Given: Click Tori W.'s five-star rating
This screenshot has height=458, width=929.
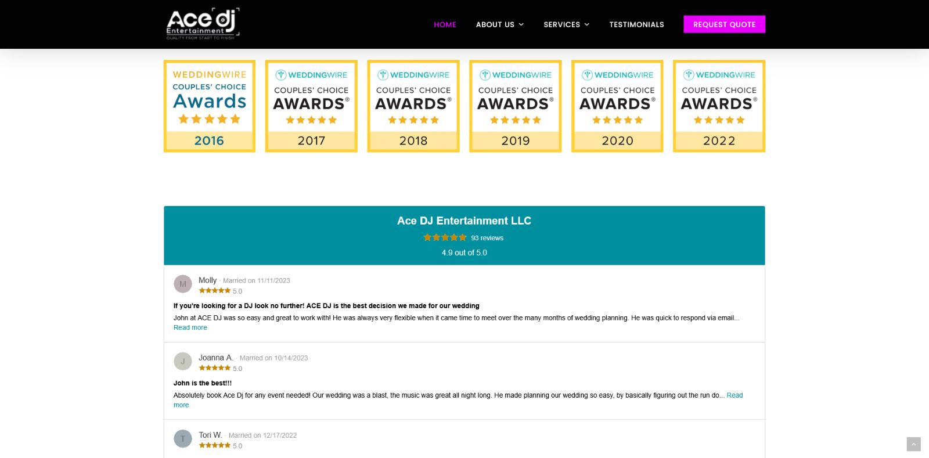Looking at the screenshot, I should coord(215,445).
